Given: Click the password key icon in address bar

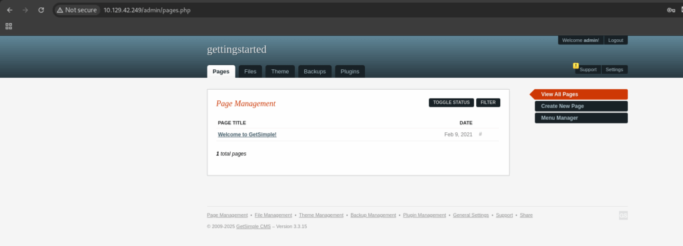Looking at the screenshot, I should 671,10.
